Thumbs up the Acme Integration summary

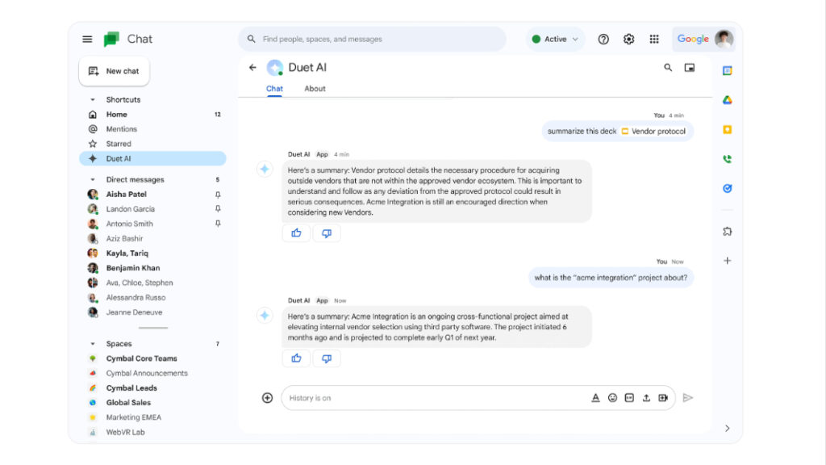tap(296, 358)
